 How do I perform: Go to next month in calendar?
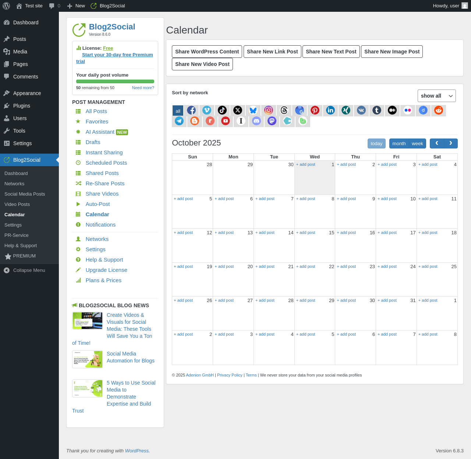(x=451, y=143)
